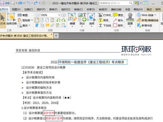Open the 帮助(H) ribbon tab
Screen dimensions: 163x122
point(138,10)
